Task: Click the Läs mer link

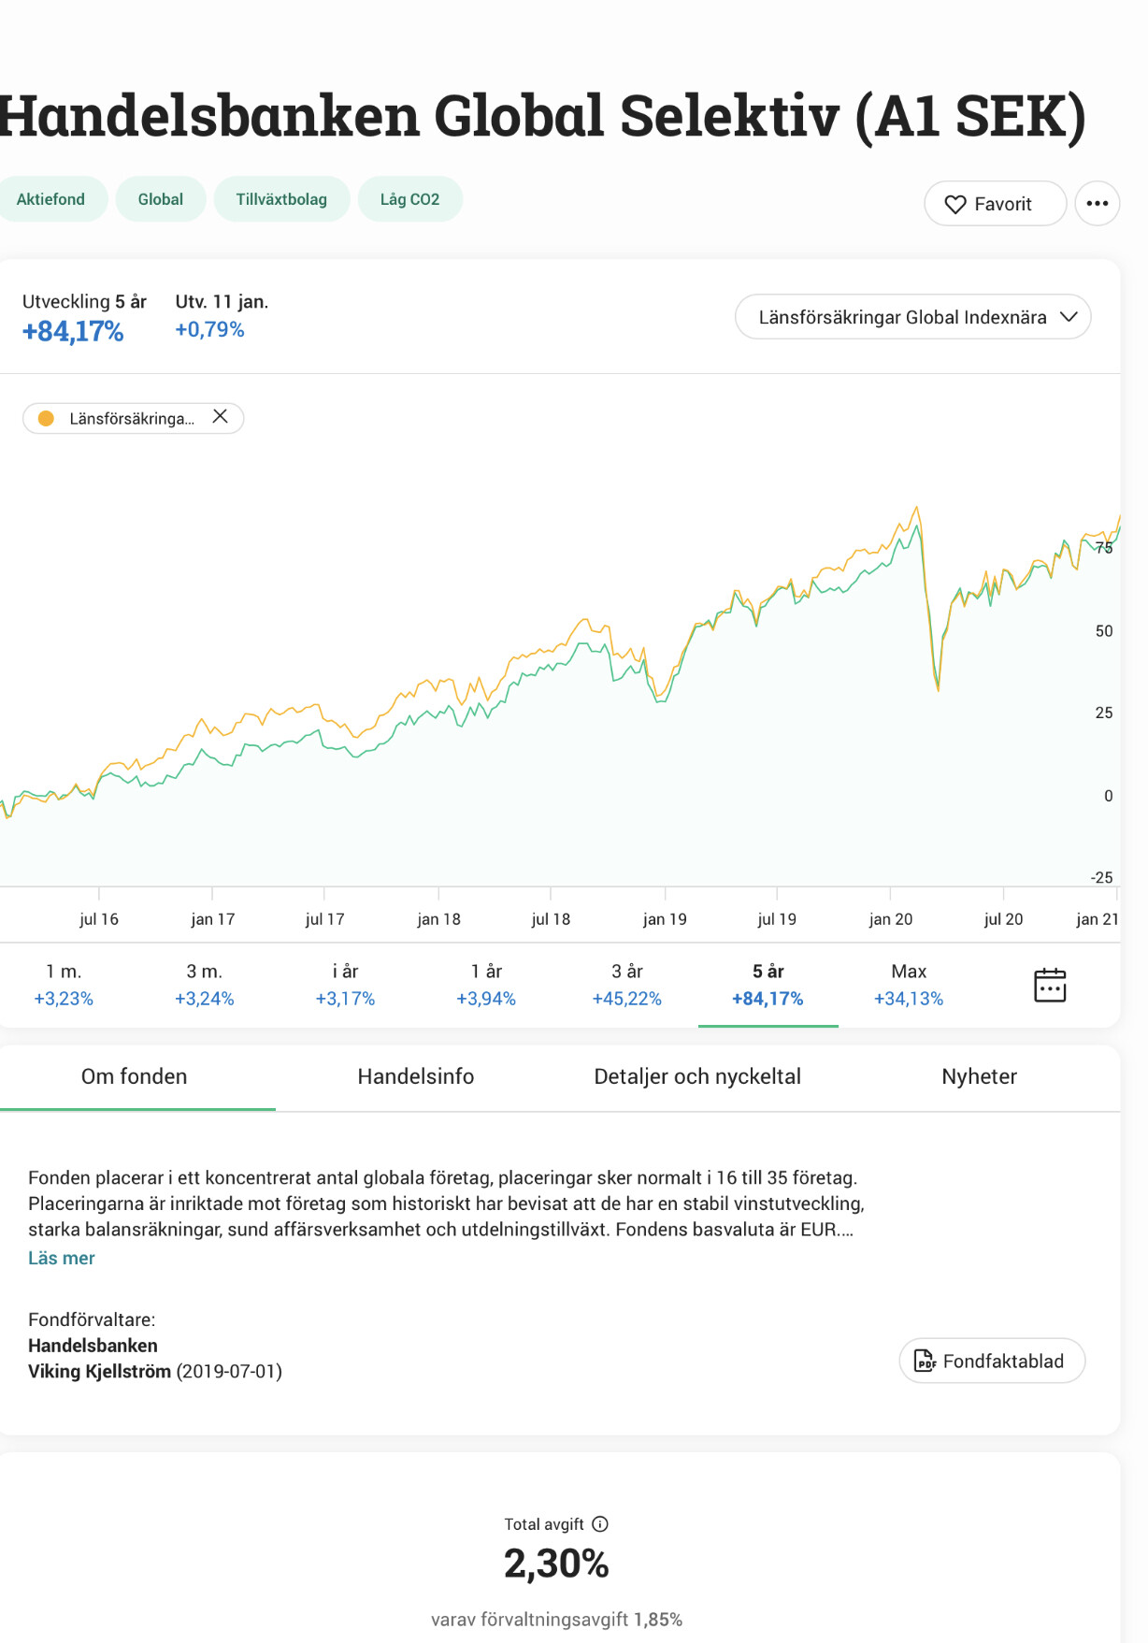Action: coord(62,1258)
